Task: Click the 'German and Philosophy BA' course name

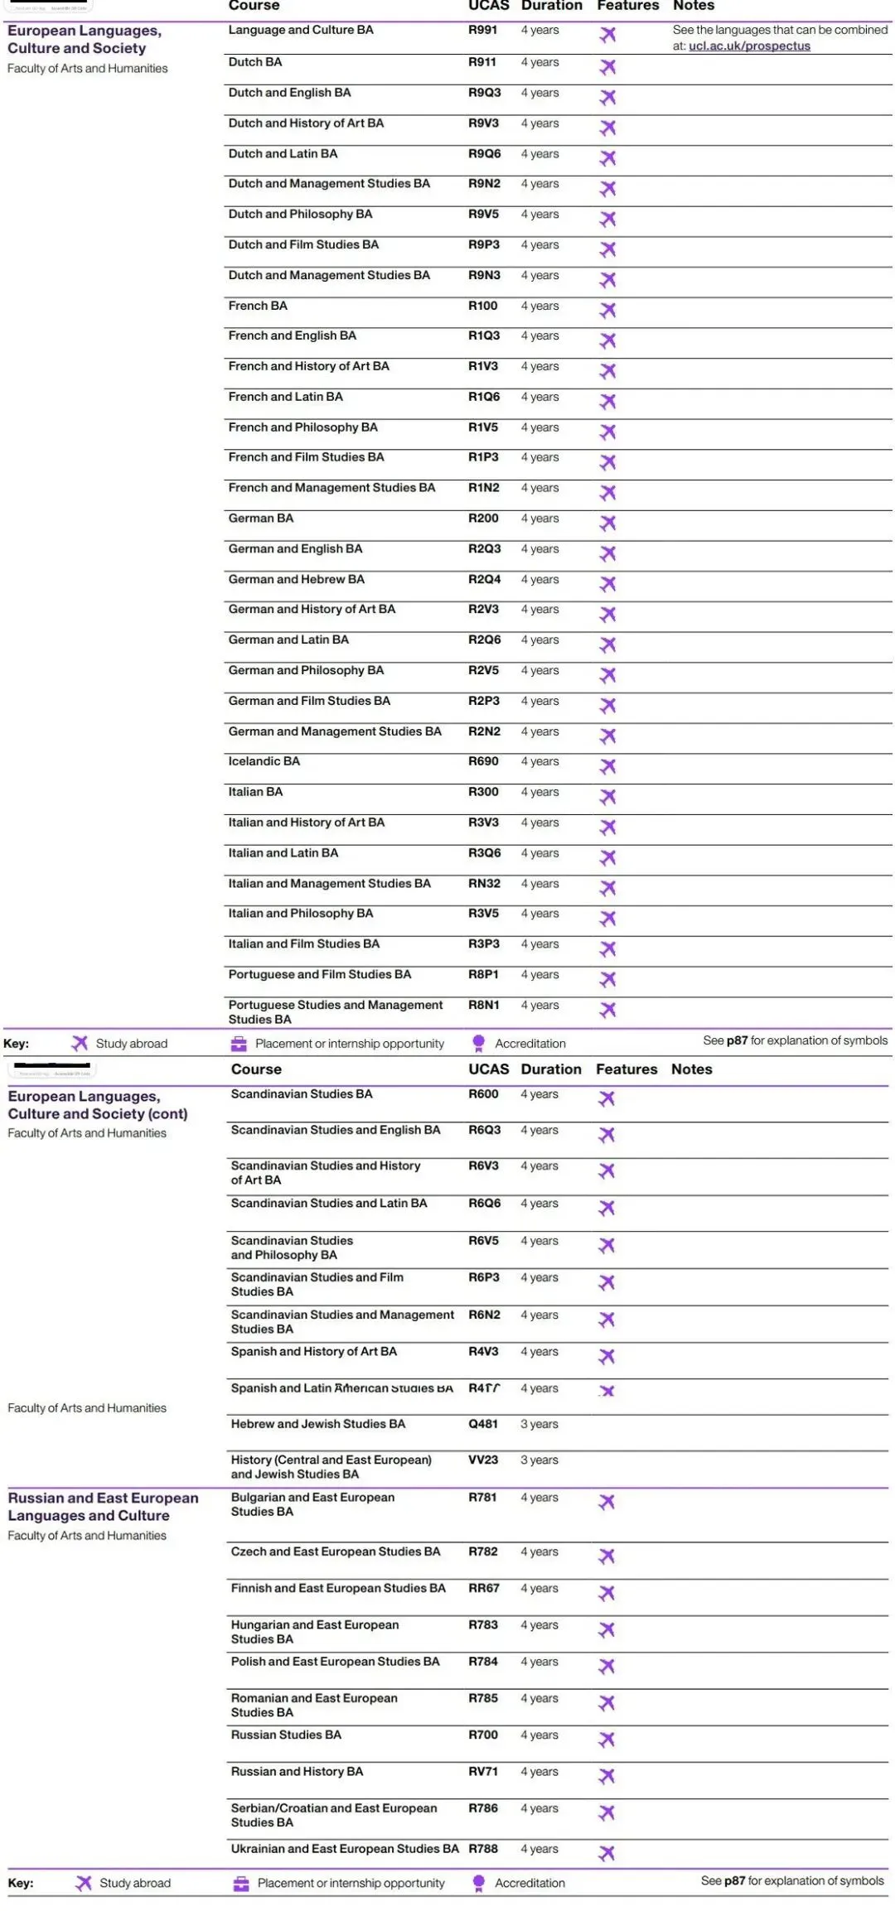Action: pos(306,670)
